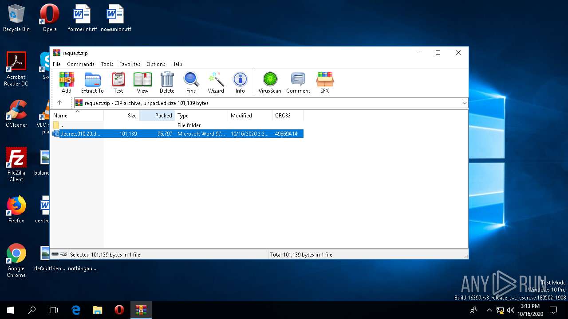Image resolution: width=568 pixels, height=319 pixels.
Task: Click the People icon in taskbar
Action: 473,310
